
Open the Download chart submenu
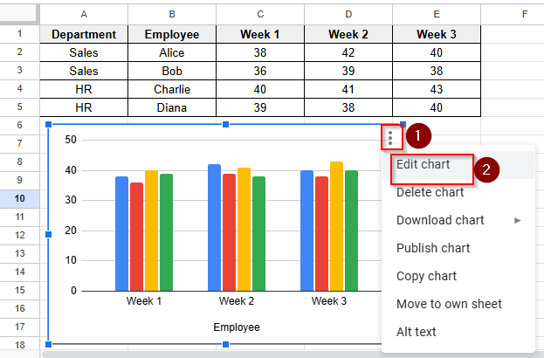458,220
